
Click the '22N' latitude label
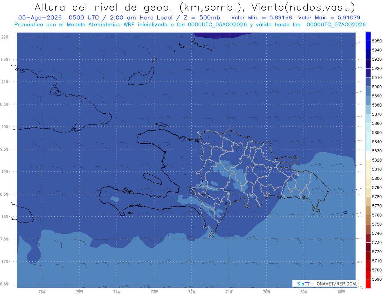pos(5,37)
